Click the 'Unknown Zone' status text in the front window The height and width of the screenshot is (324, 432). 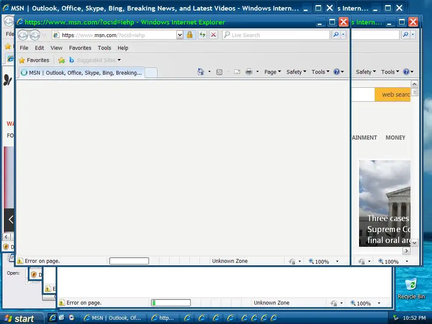point(230,261)
